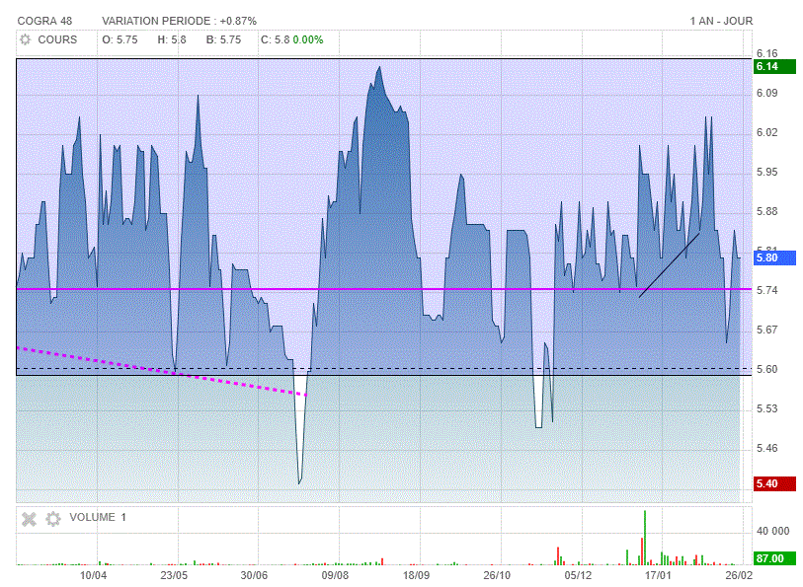
Task: Click the 23/05 date label
Action: pos(174,575)
